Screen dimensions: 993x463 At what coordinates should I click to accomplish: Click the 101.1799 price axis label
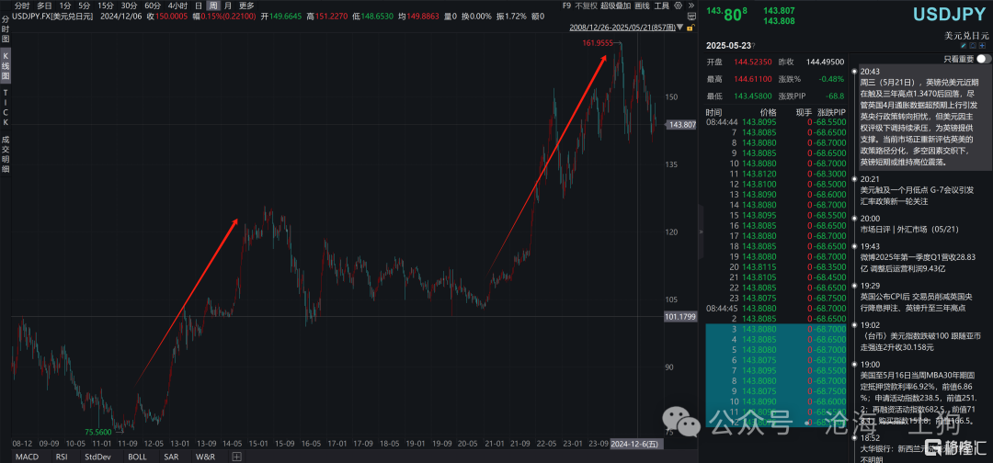click(x=680, y=316)
